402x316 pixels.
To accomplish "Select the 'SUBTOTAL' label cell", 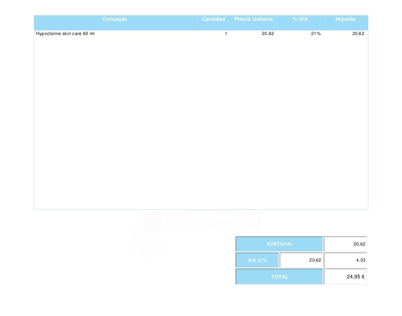I will click(279, 244).
